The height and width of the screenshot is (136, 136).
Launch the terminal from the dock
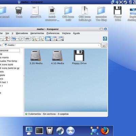pyautogui.click(x=39, y=131)
